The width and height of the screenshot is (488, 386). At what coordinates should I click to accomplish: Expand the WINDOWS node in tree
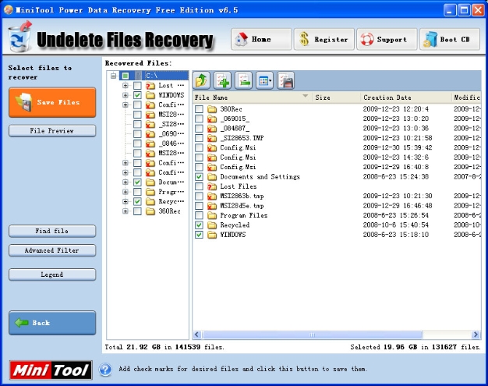(126, 95)
